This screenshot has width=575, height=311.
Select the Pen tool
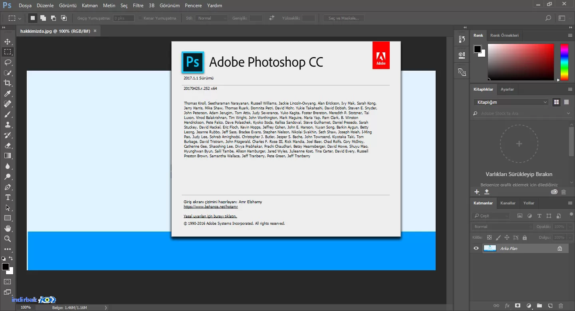click(8, 187)
